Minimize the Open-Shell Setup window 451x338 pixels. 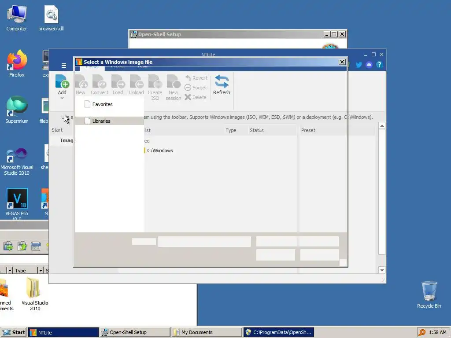click(326, 34)
